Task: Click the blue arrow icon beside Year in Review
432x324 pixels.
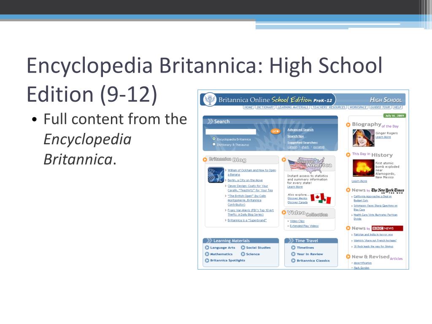Action: pyautogui.click(x=294, y=254)
